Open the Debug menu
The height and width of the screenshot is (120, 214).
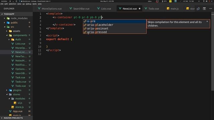click(x=28, y=4)
